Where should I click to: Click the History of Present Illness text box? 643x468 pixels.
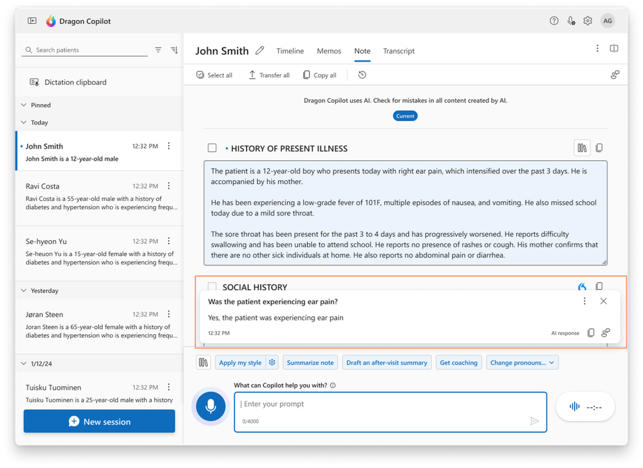405,213
